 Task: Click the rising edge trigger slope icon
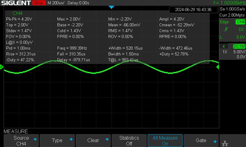coord(226,29)
